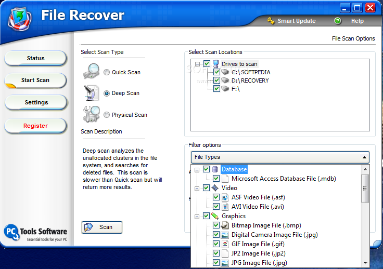The width and height of the screenshot is (383, 269).
Task: Select the 'F:\' drive label
Action: pos(236,89)
